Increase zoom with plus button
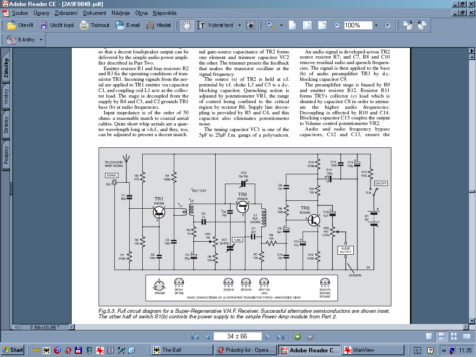Screen dimensions: 476x357 [388, 25]
